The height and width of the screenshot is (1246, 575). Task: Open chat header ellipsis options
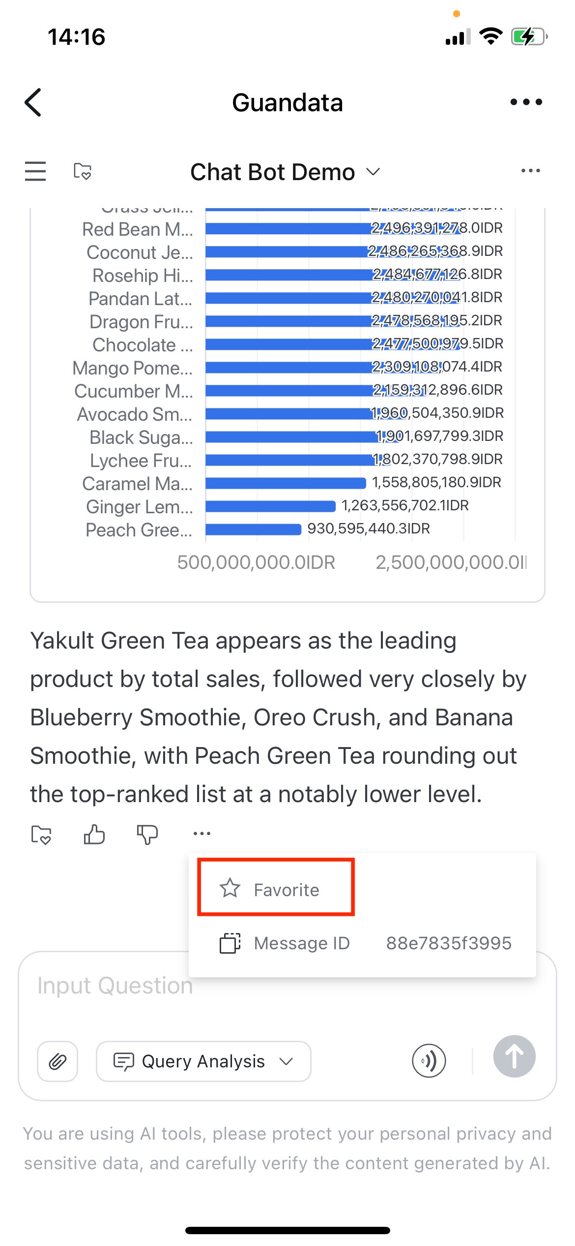click(x=530, y=171)
